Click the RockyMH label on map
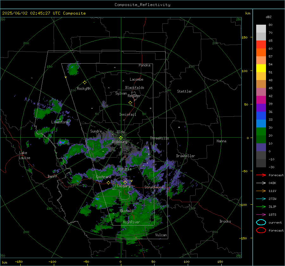285x266 pixels. coord(84,89)
